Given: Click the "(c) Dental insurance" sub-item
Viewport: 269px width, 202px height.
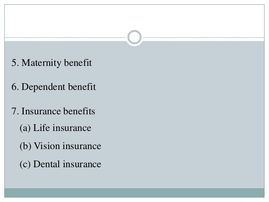Looking at the screenshot, I should click(60, 164).
